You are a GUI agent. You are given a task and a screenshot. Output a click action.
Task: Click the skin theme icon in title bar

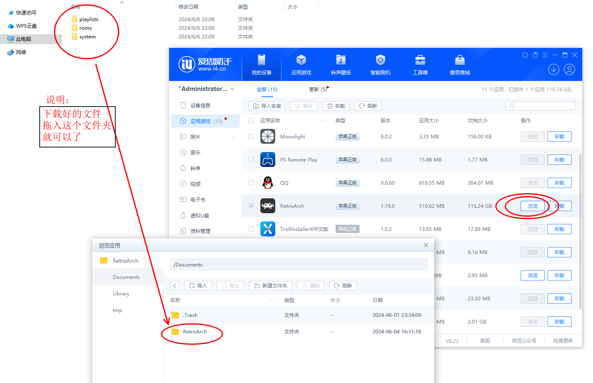click(525, 55)
